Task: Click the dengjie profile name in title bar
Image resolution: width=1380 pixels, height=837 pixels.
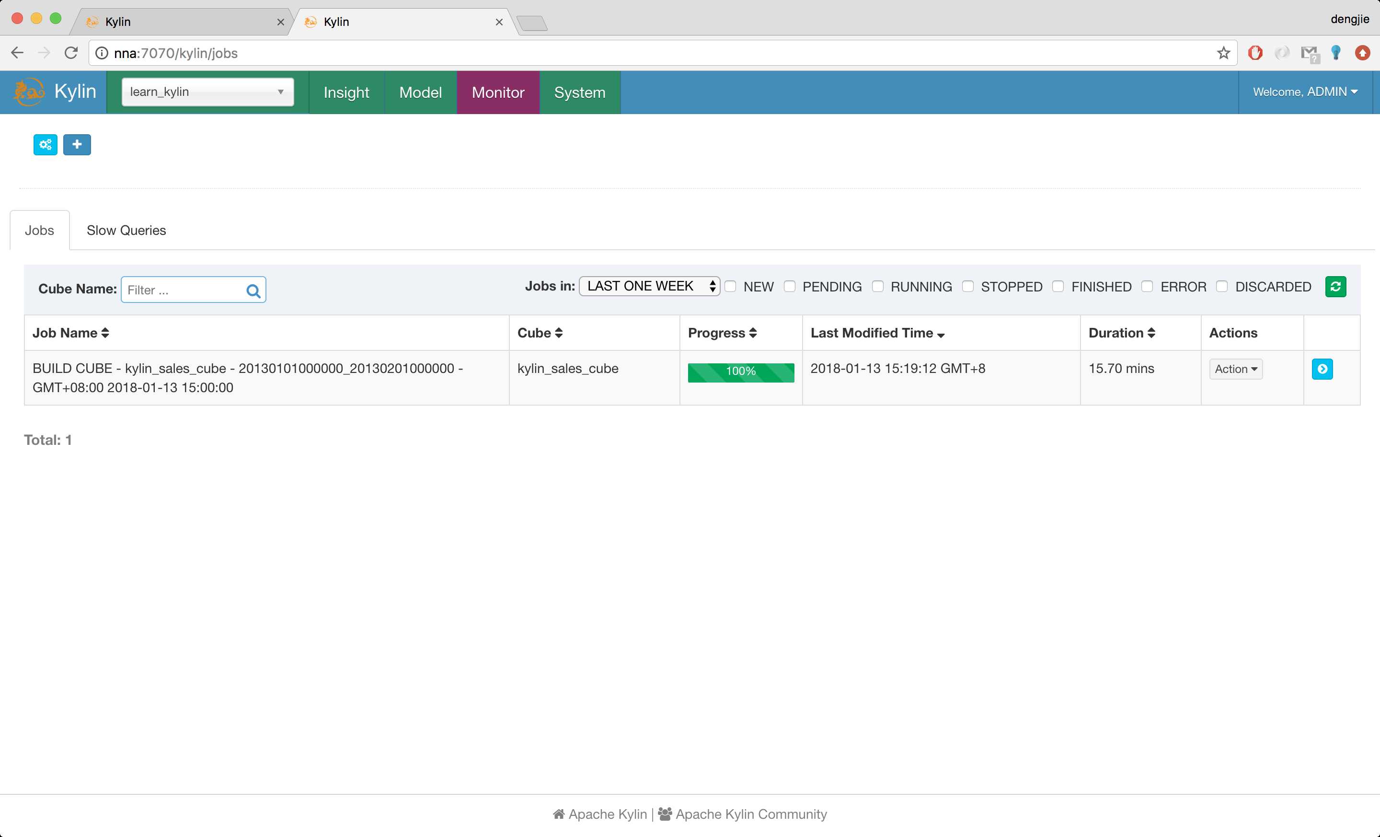Action: coord(1350,19)
